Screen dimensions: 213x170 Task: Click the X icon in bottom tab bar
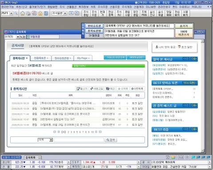click(x=167, y=157)
